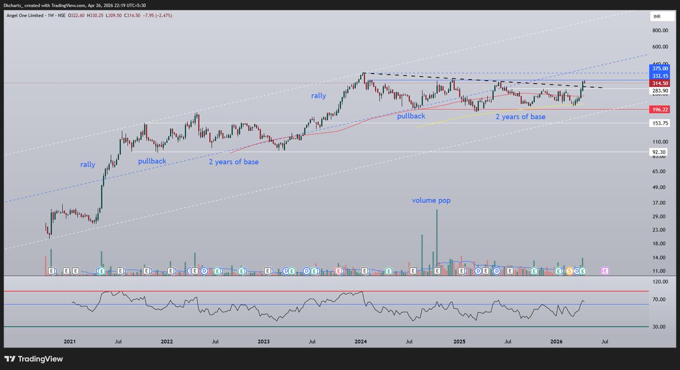Viewport: 680px width, 370px height.
Task: Click the blue 375.00 price level label
Action: (659, 68)
